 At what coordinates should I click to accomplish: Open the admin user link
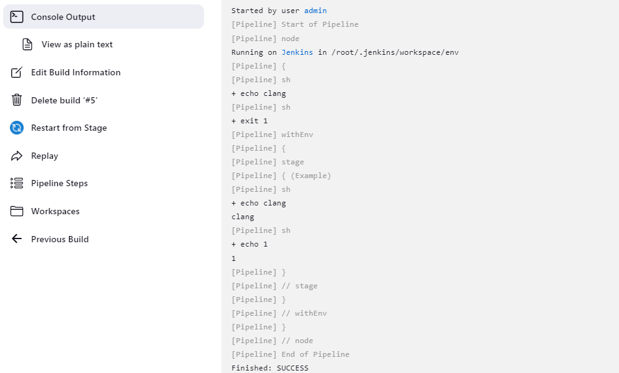point(315,11)
